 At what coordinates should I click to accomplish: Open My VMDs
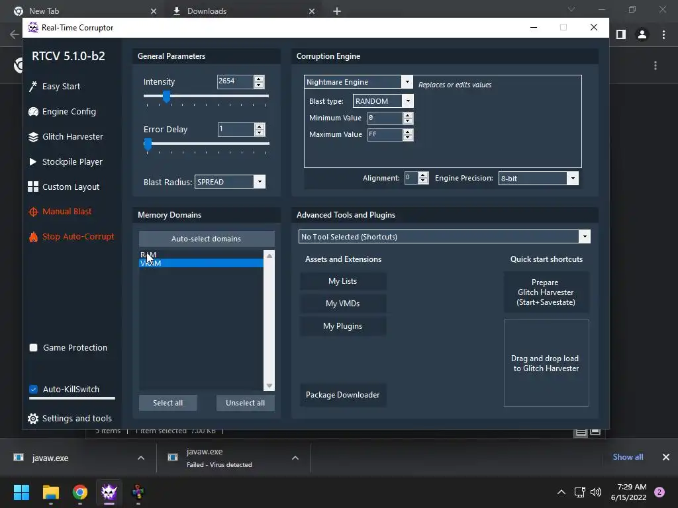[x=343, y=304]
